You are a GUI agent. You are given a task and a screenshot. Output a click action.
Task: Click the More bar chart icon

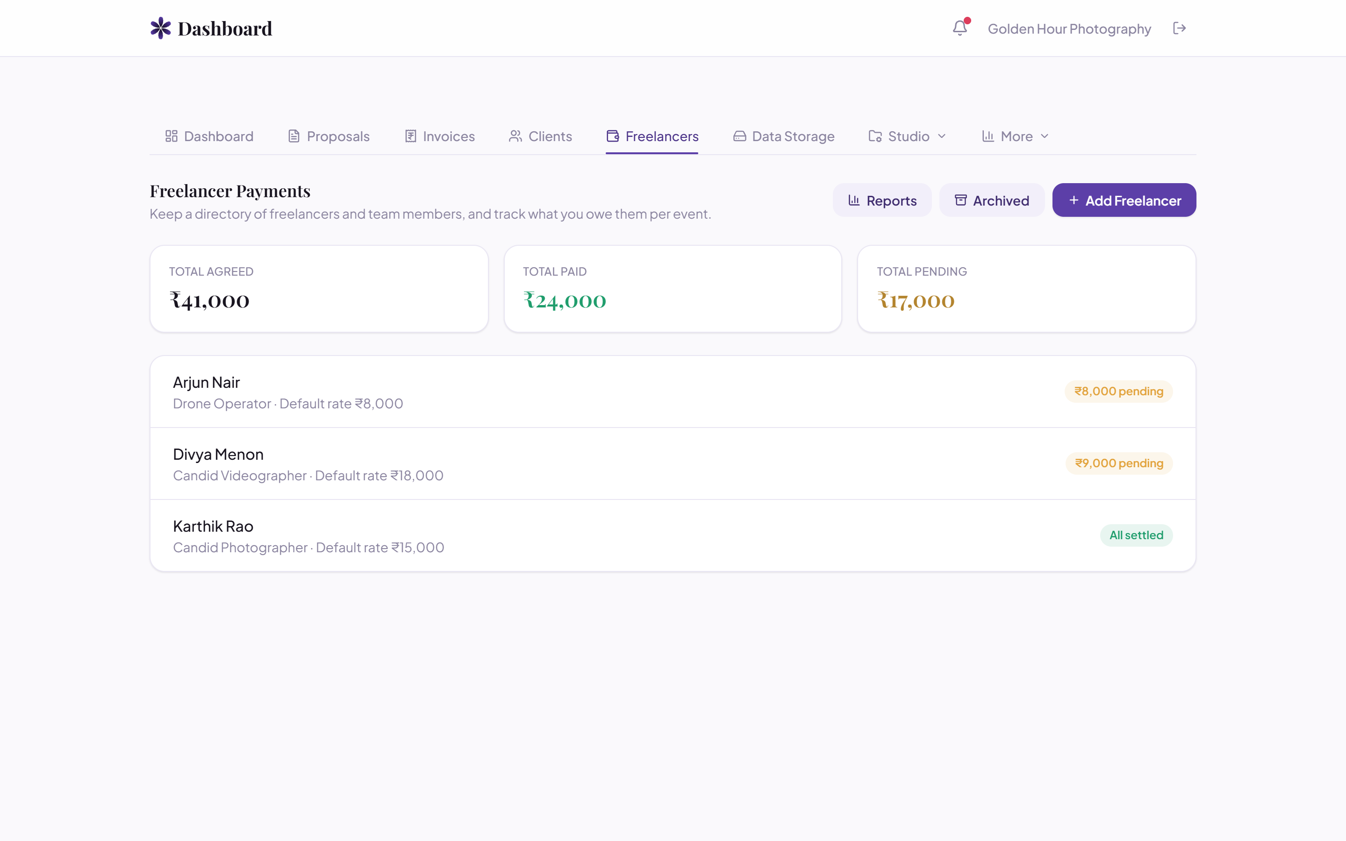click(x=988, y=136)
